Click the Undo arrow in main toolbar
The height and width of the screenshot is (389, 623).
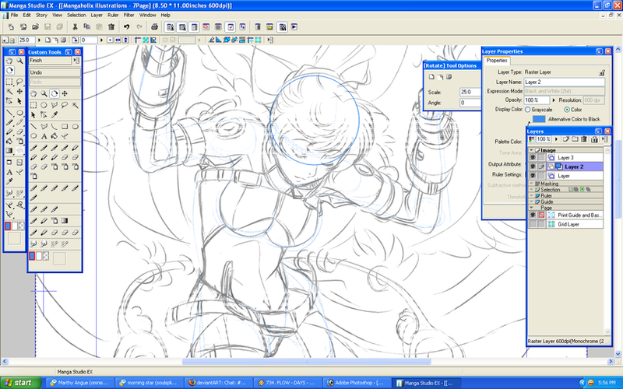point(126,27)
